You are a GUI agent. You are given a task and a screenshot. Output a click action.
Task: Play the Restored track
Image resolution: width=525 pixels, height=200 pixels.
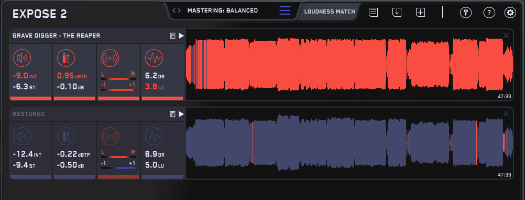coord(181,114)
